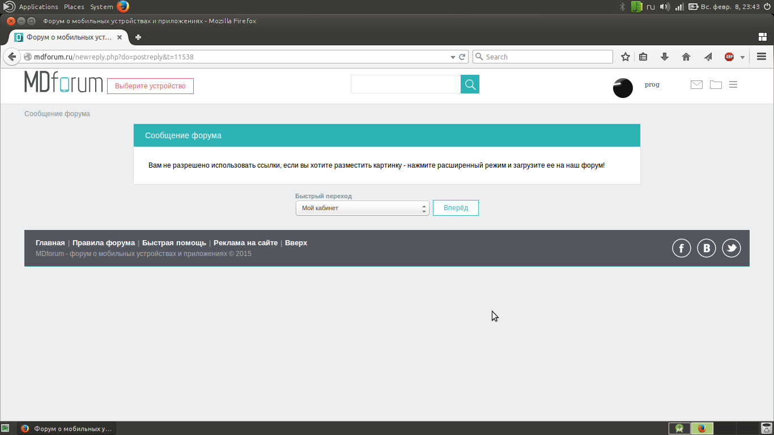Go to Firefox home page icon
The height and width of the screenshot is (435, 774).
click(686, 57)
